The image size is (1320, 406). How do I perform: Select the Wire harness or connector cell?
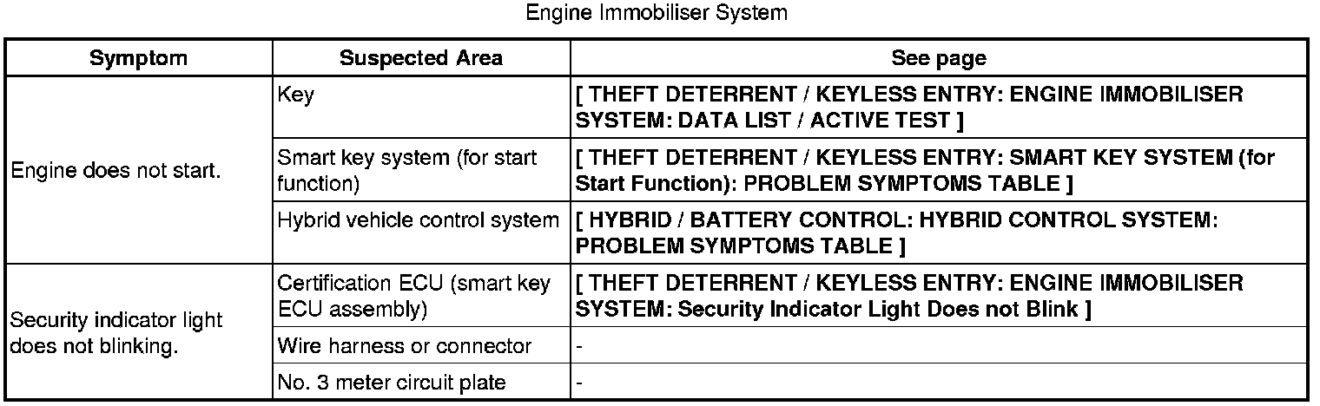coord(404,346)
